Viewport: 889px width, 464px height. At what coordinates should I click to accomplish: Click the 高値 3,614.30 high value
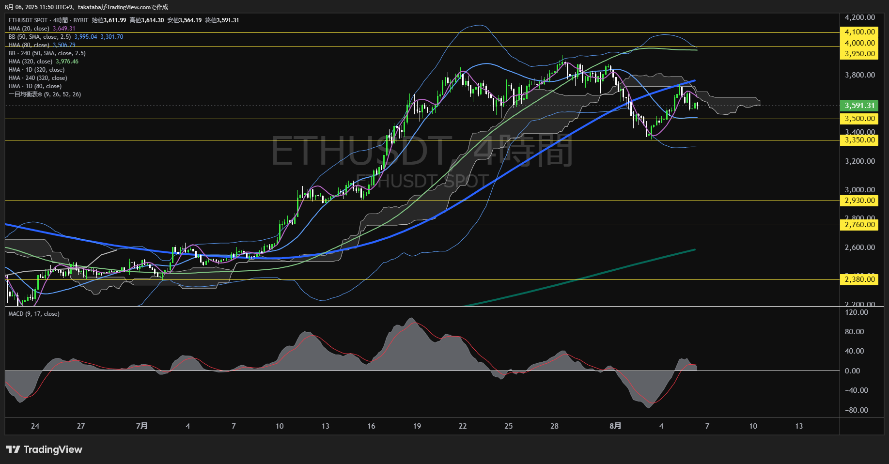click(x=147, y=20)
